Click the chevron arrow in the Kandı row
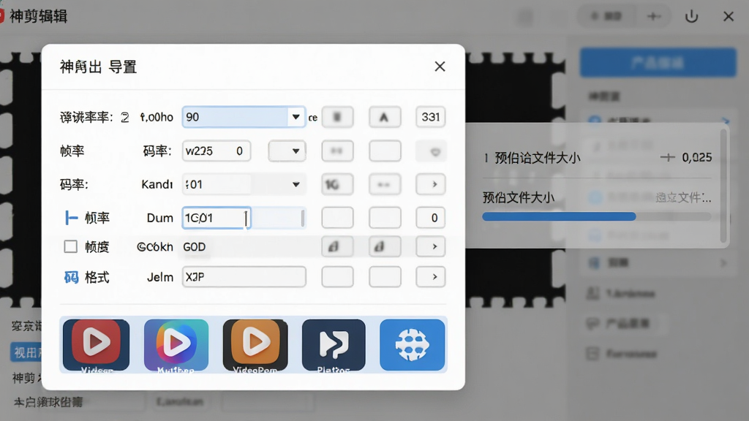This screenshot has height=421, width=749. (x=430, y=184)
